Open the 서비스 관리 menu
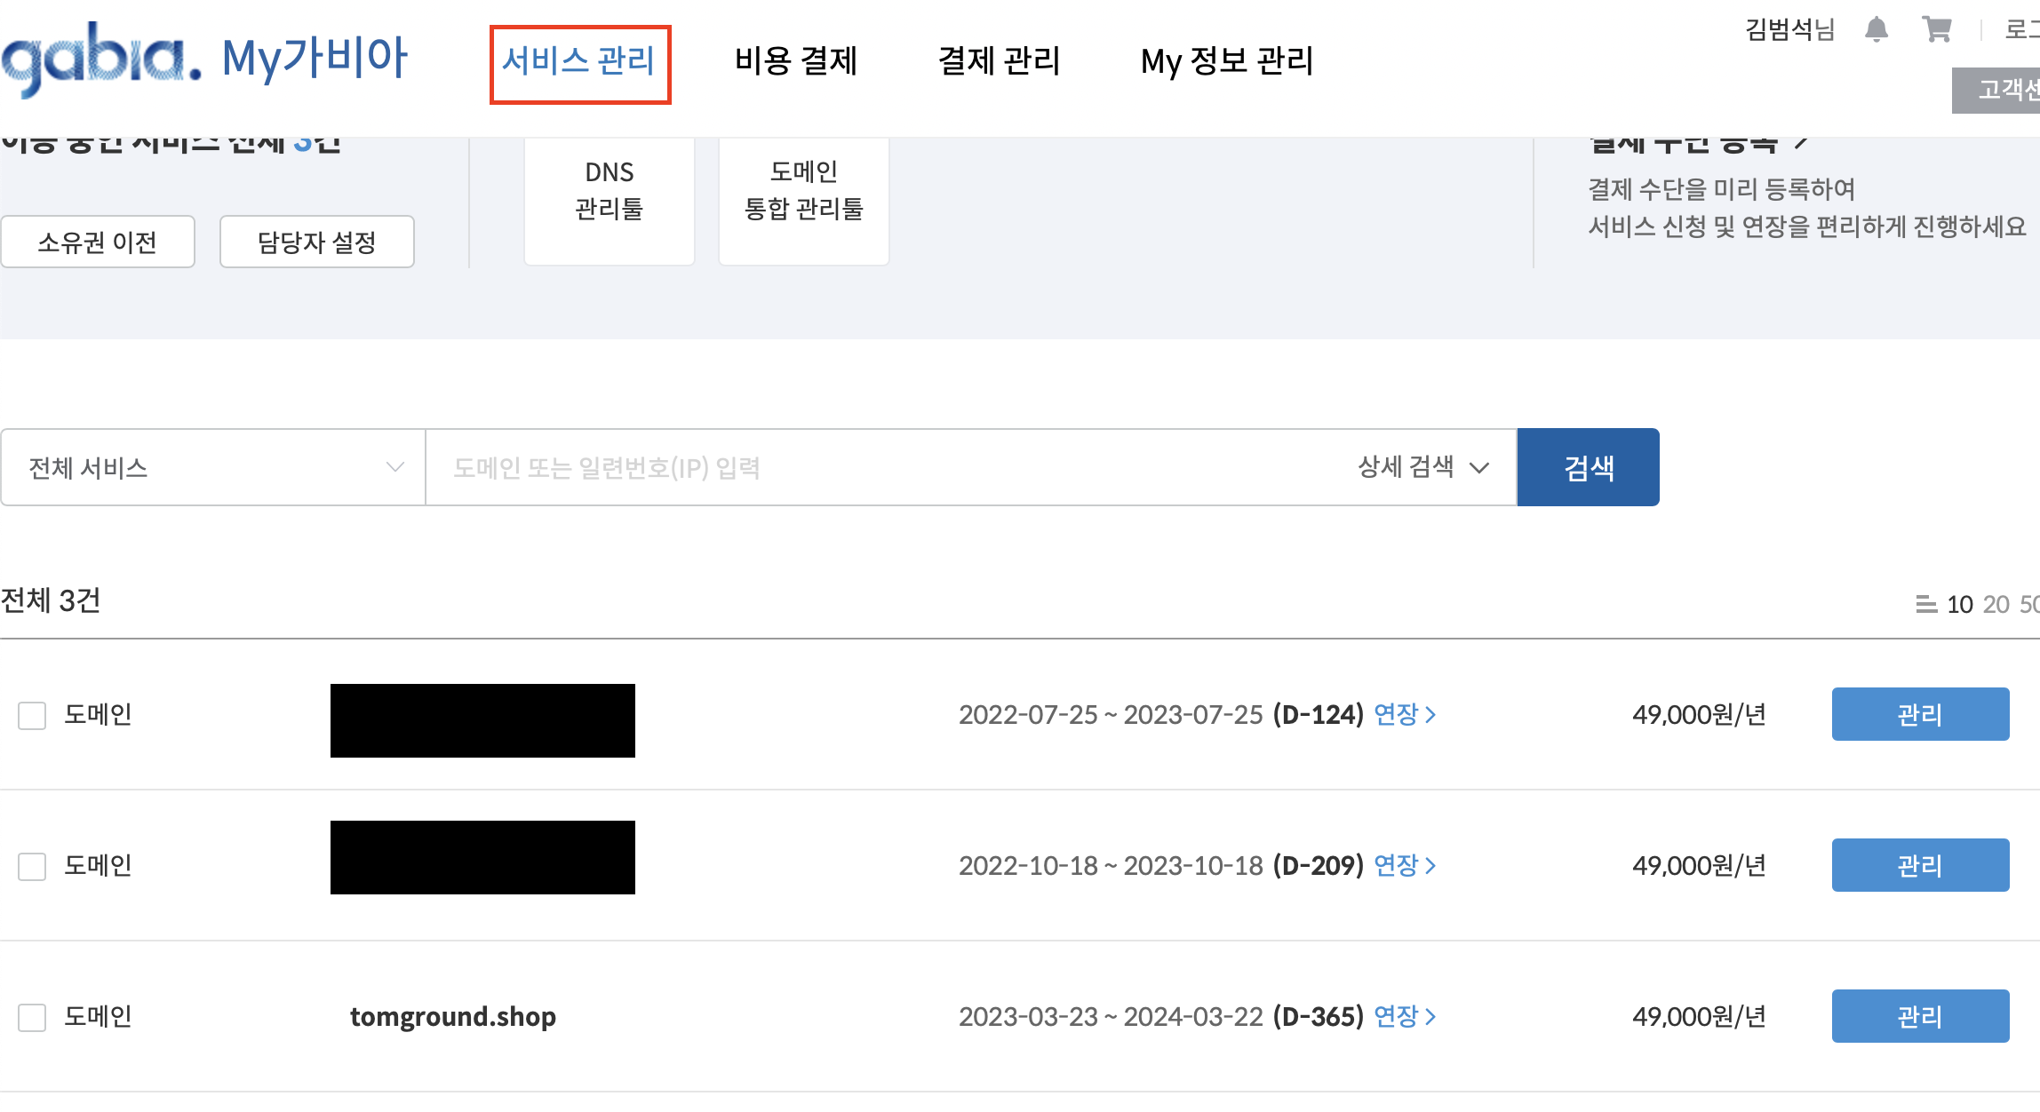This screenshot has height=1112, width=2040. (x=578, y=61)
